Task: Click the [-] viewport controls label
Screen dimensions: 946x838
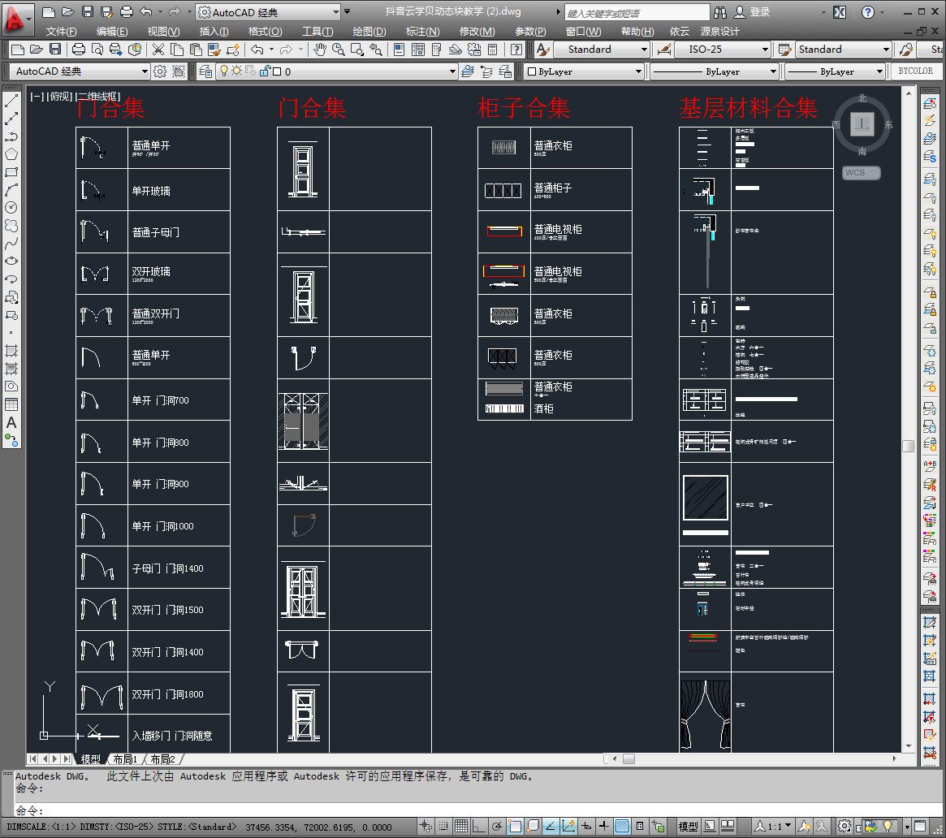Action: coord(37,97)
